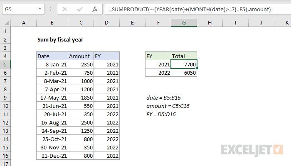Select the cell with 17-May-21

[52, 98]
